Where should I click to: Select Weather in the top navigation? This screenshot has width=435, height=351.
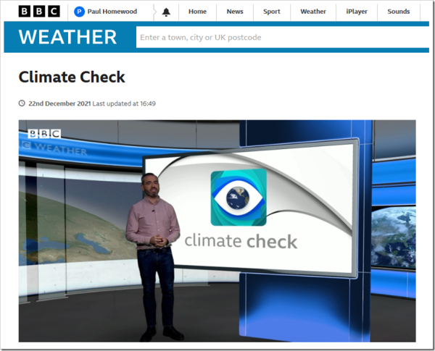tap(313, 12)
